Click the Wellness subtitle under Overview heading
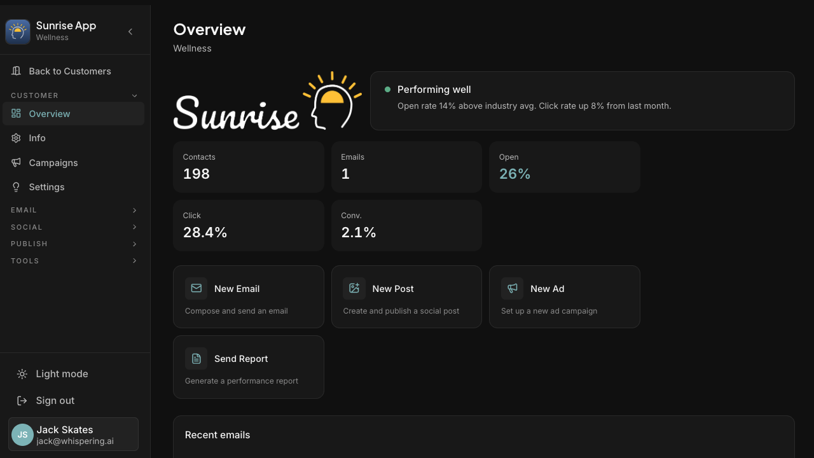Viewport: 814px width, 458px height. (192, 48)
